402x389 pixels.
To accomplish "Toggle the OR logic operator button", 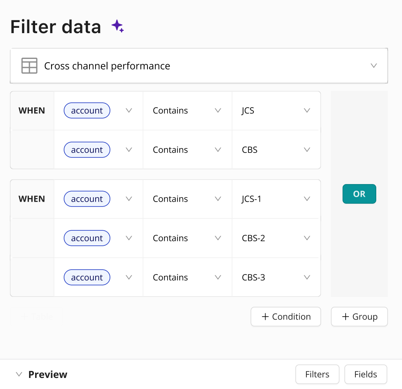I will (x=359, y=194).
